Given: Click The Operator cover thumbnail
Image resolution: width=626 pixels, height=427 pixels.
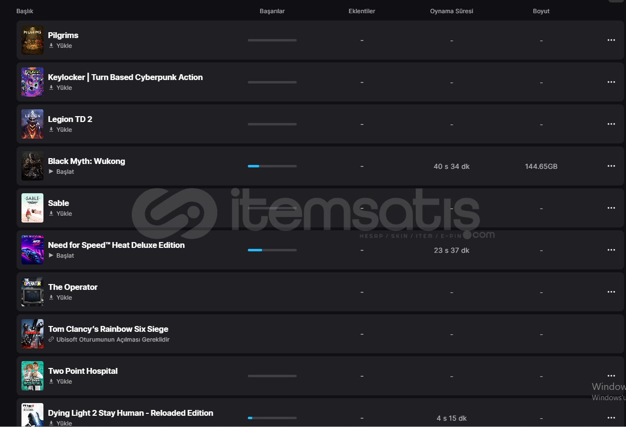Looking at the screenshot, I should [32, 292].
